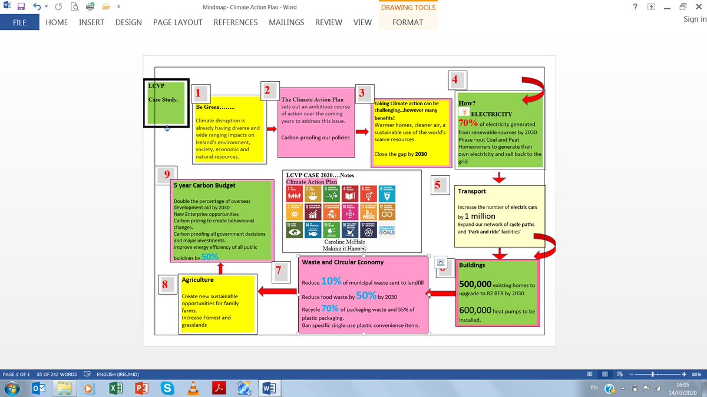Viewport: 707px width, 397px height.
Task: Open a document via the Open folder icon
Action: click(107, 6)
